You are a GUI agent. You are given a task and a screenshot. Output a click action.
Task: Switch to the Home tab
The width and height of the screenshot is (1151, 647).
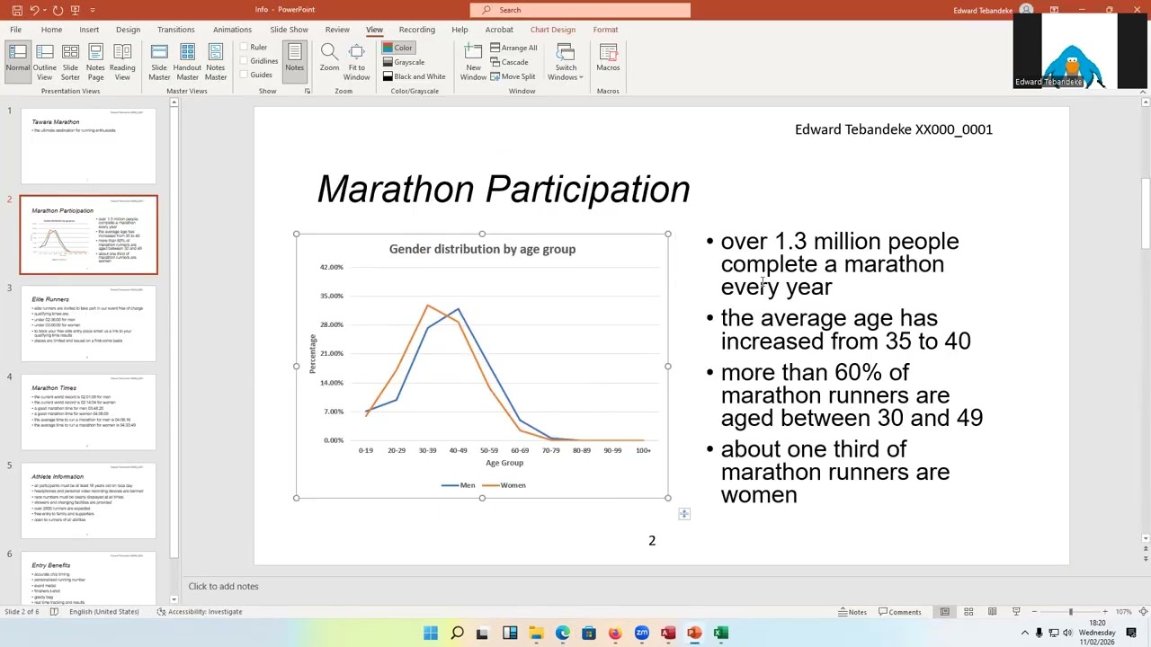(x=51, y=30)
